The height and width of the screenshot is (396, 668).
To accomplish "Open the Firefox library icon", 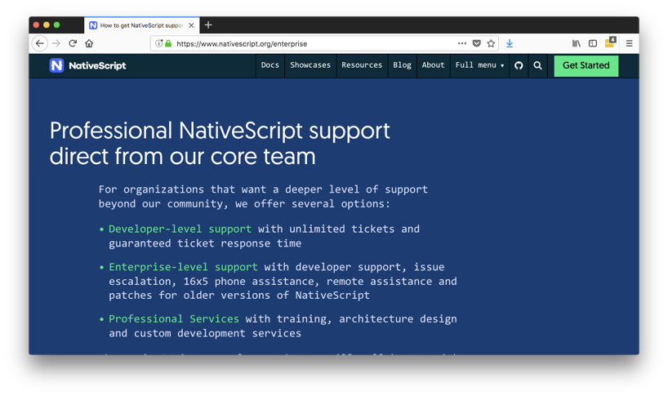I will coord(577,43).
